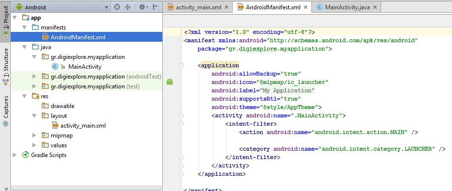Open the 7: Structure side panel tab
The width and height of the screenshot is (452, 191).
tap(5, 67)
